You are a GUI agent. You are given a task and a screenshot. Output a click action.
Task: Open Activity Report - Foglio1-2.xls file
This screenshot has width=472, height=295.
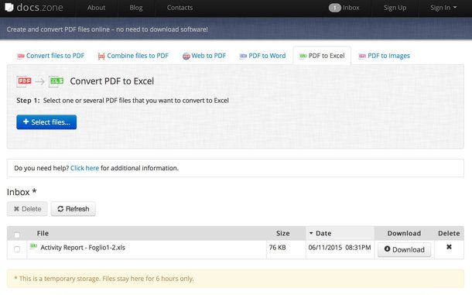83,248
